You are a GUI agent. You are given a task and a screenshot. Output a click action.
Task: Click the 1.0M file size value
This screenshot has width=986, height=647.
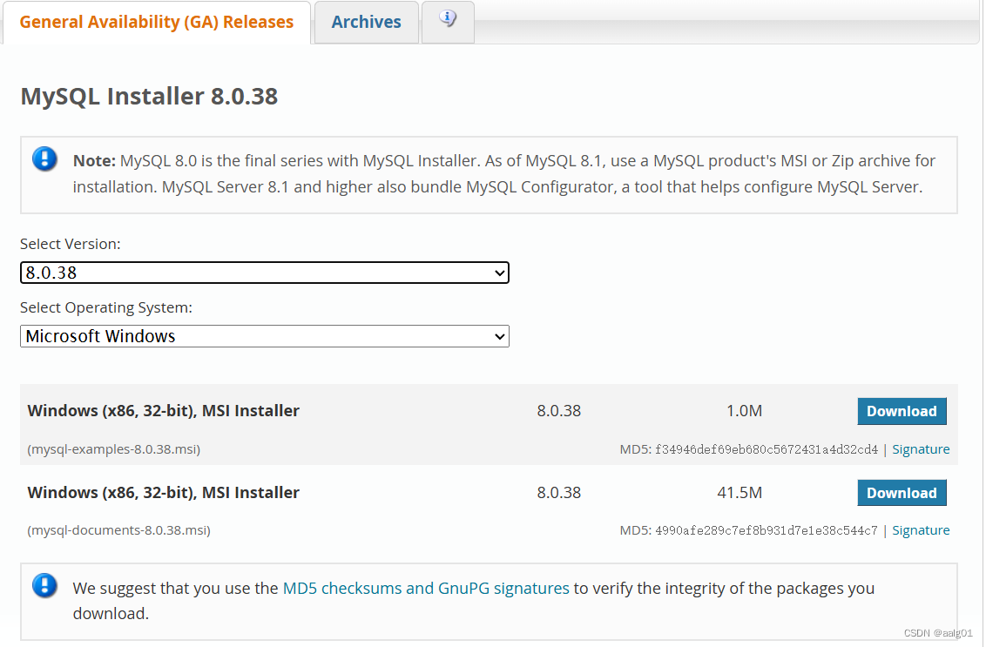(744, 411)
